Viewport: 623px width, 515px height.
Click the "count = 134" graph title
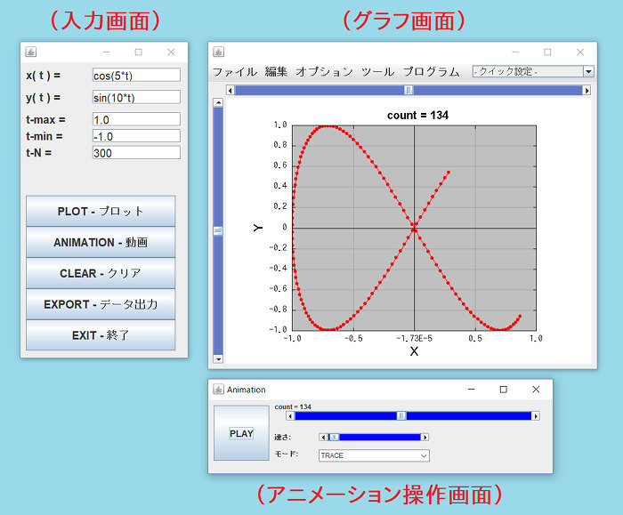point(417,115)
